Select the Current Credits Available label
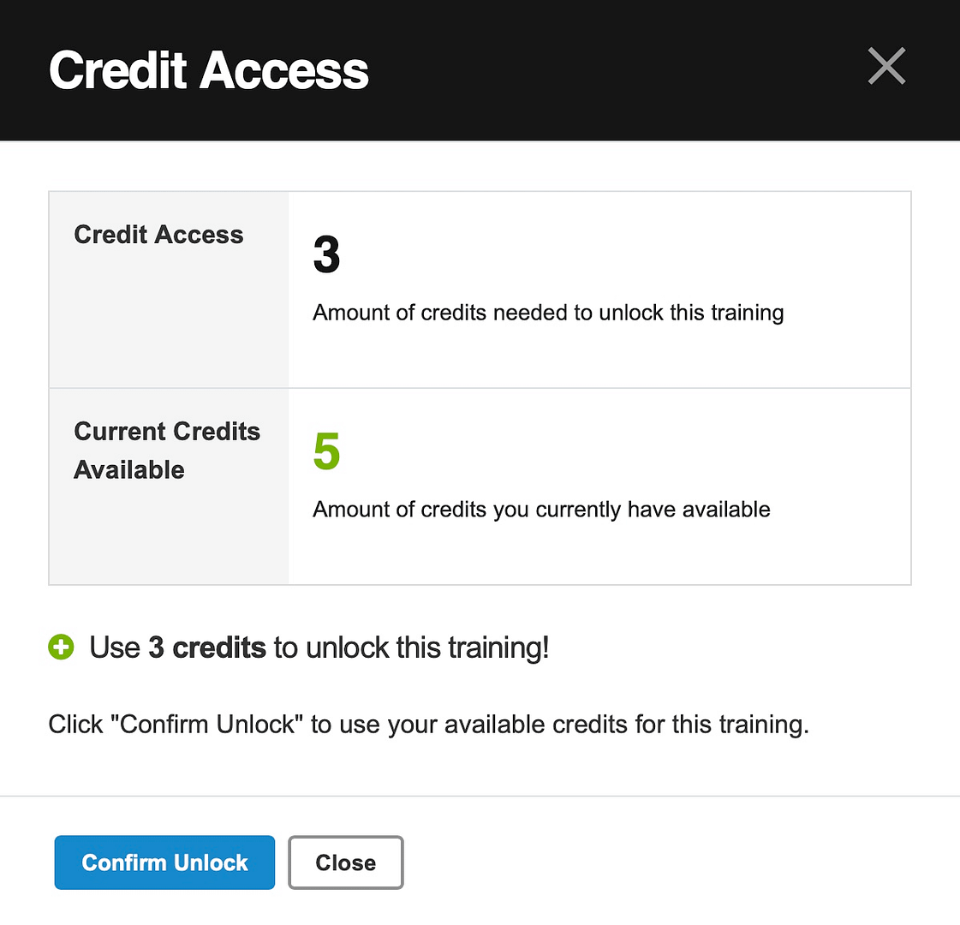960x925 pixels. [166, 451]
